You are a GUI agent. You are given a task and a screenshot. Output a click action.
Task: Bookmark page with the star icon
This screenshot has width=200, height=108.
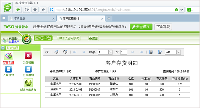[43, 10]
